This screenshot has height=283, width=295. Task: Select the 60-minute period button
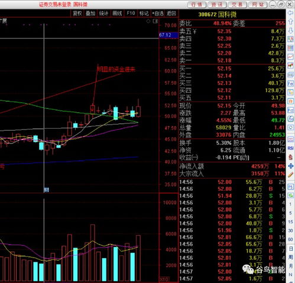tap(291, 239)
